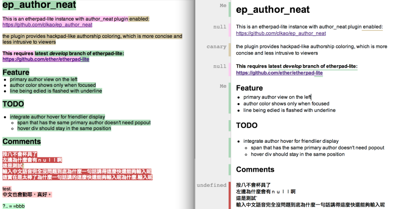This screenshot has width=394, height=209.
Task: Click 'integrate author hover for friendlier display' in left pane
Action: (x=57, y=117)
